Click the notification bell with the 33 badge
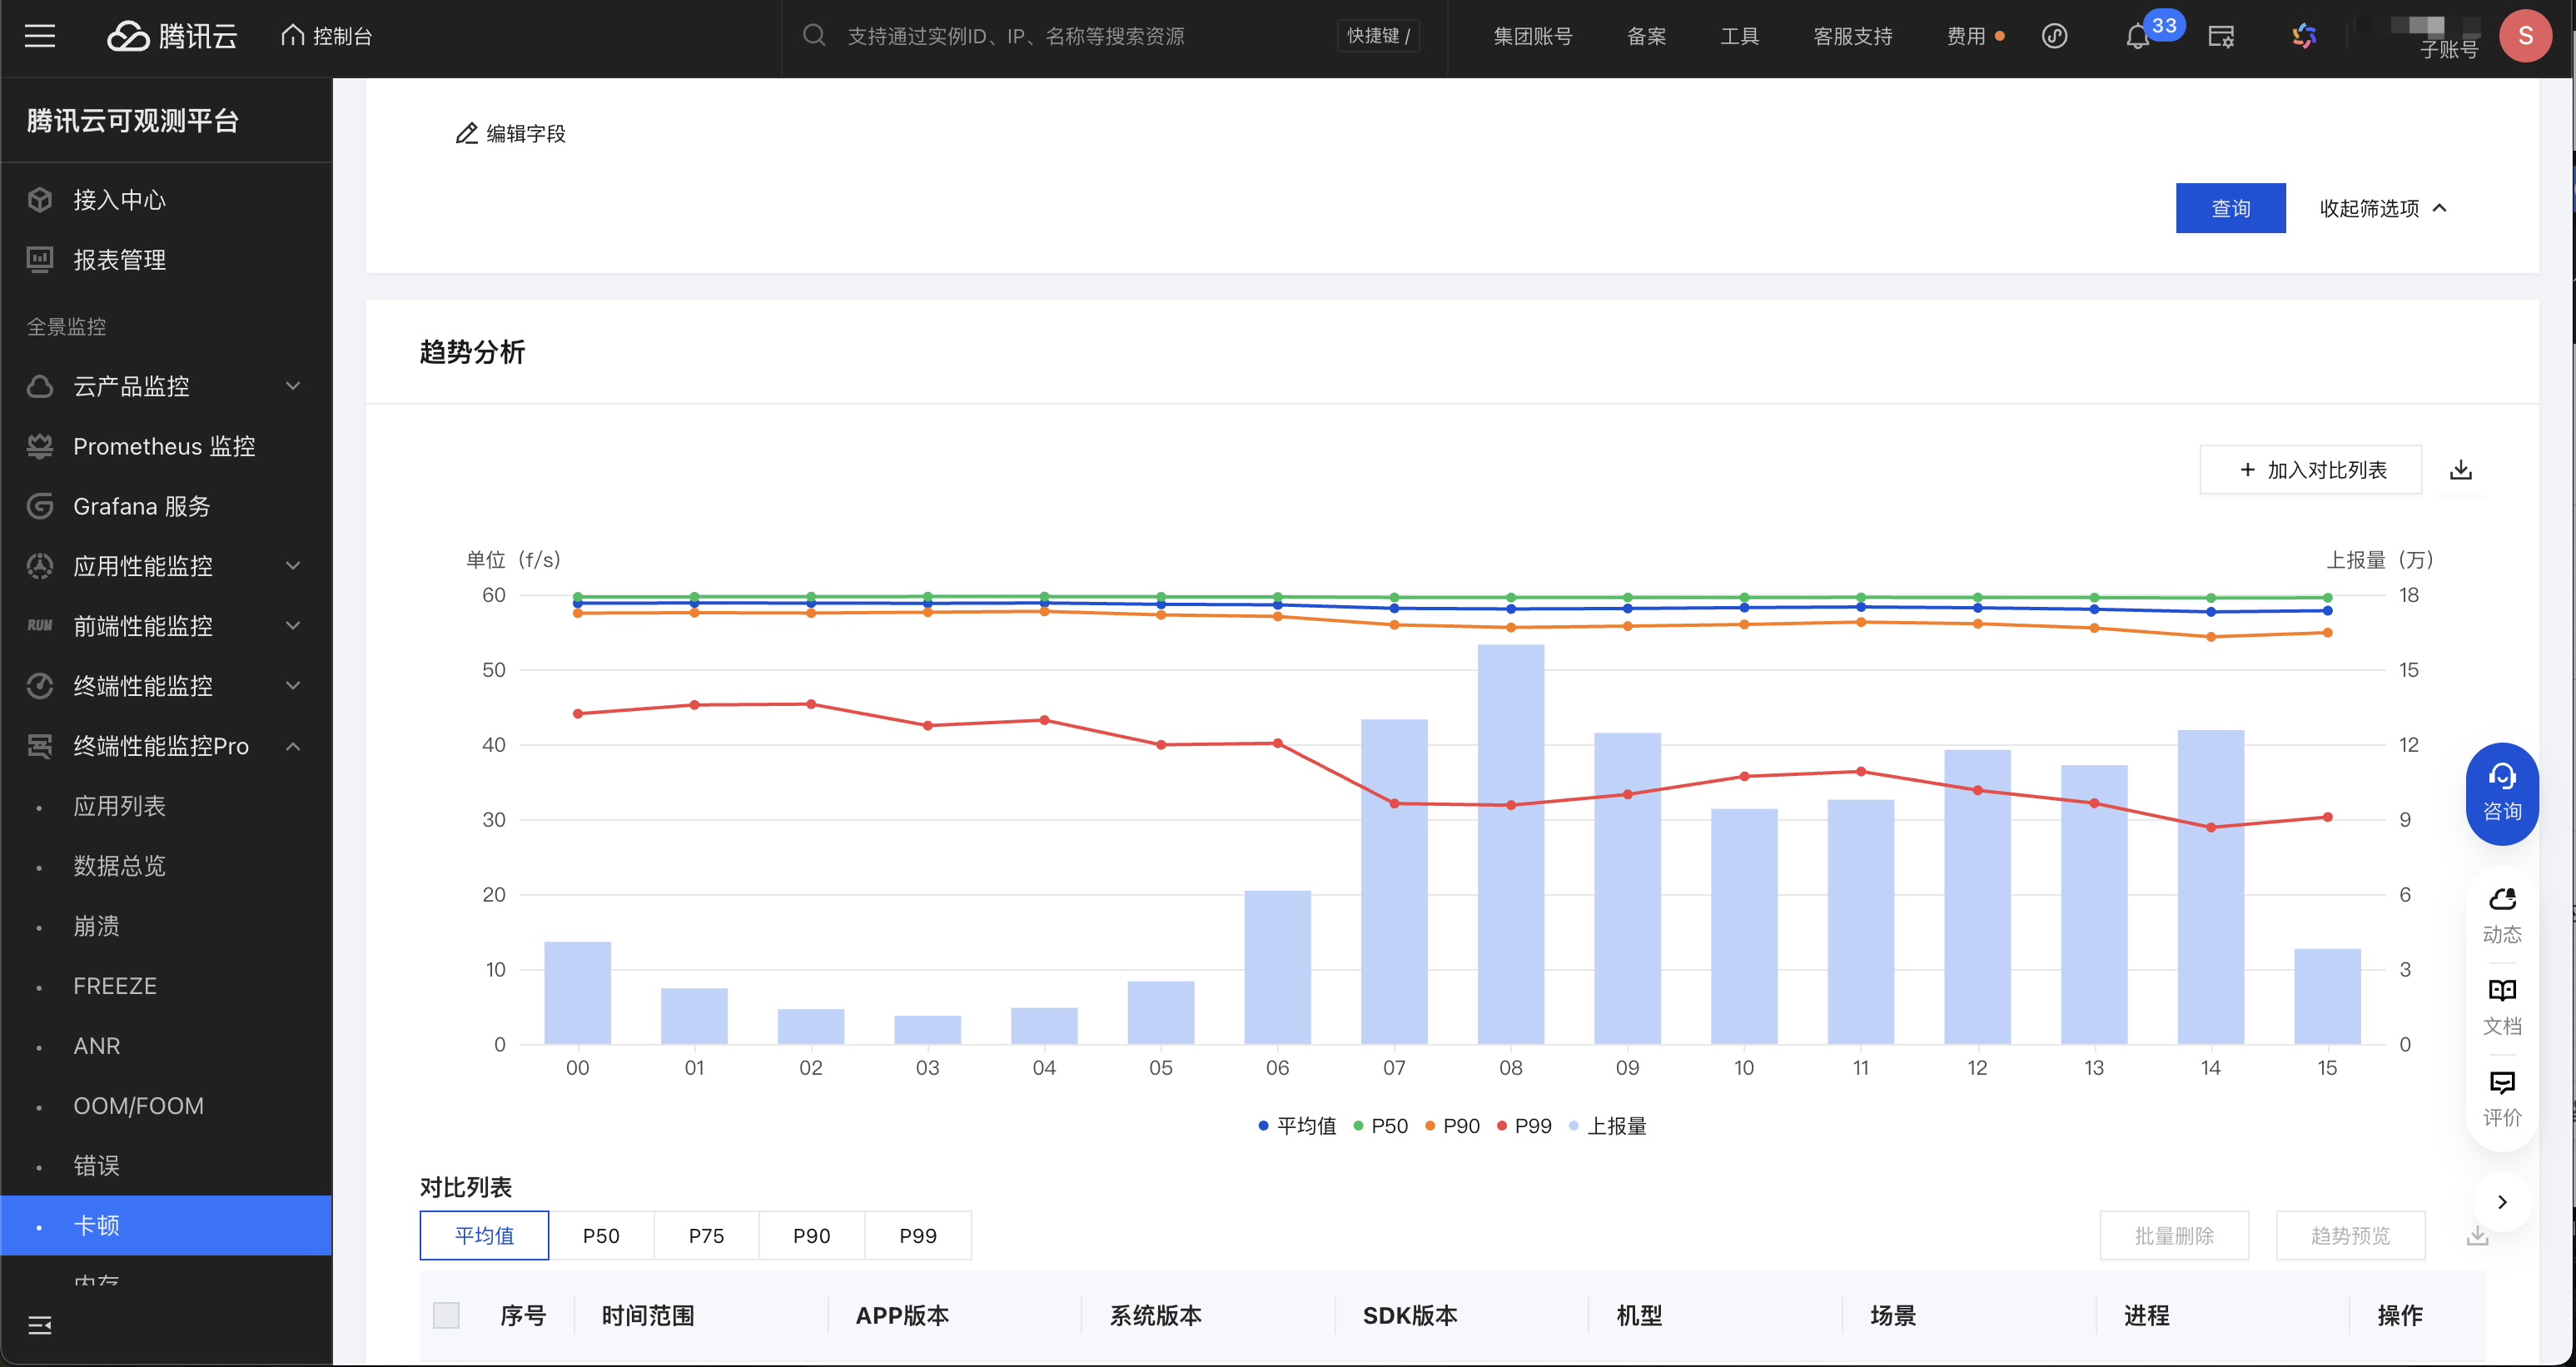This screenshot has height=1367, width=2576. point(2137,37)
